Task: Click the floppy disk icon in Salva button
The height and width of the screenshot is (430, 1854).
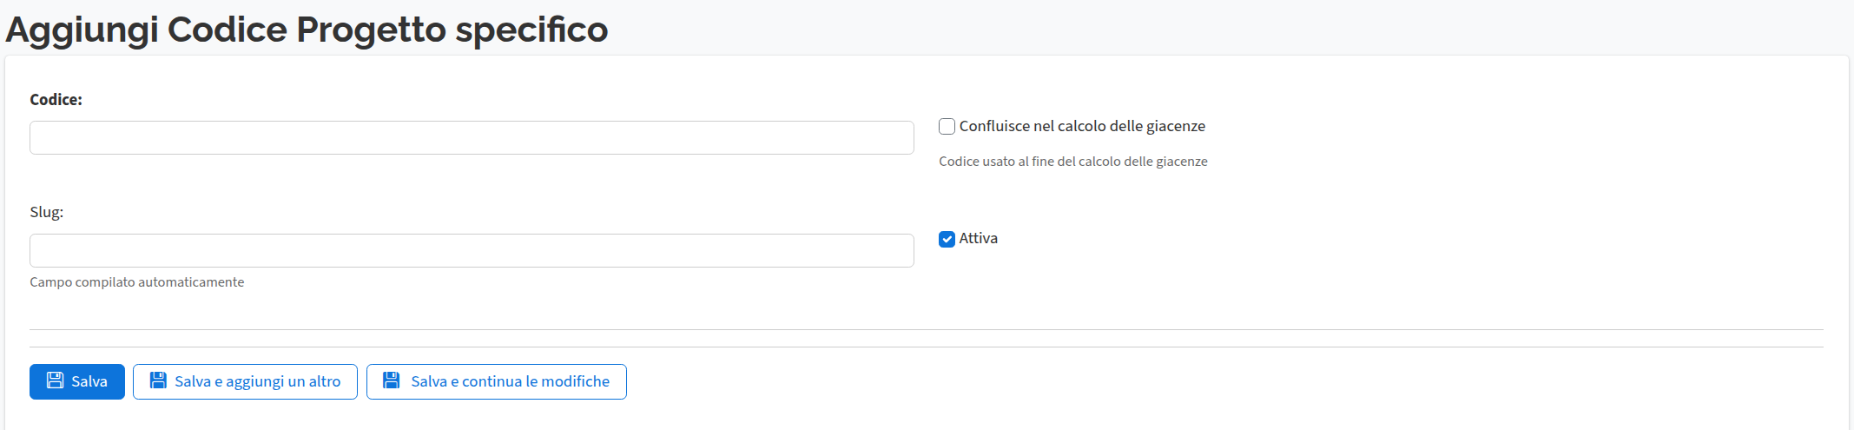Action: (55, 380)
